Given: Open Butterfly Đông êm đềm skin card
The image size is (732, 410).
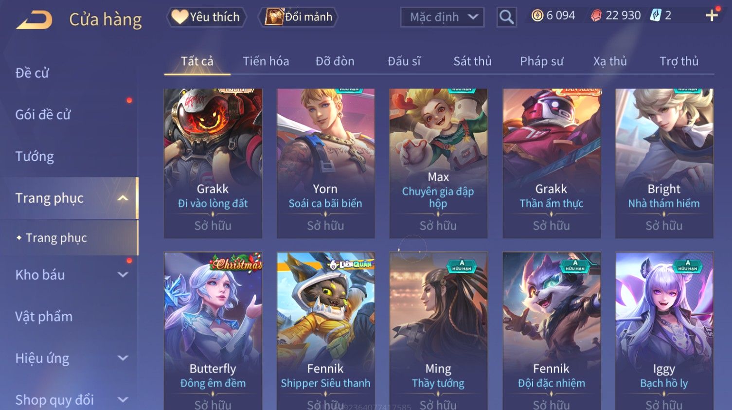Looking at the screenshot, I should click(x=213, y=331).
